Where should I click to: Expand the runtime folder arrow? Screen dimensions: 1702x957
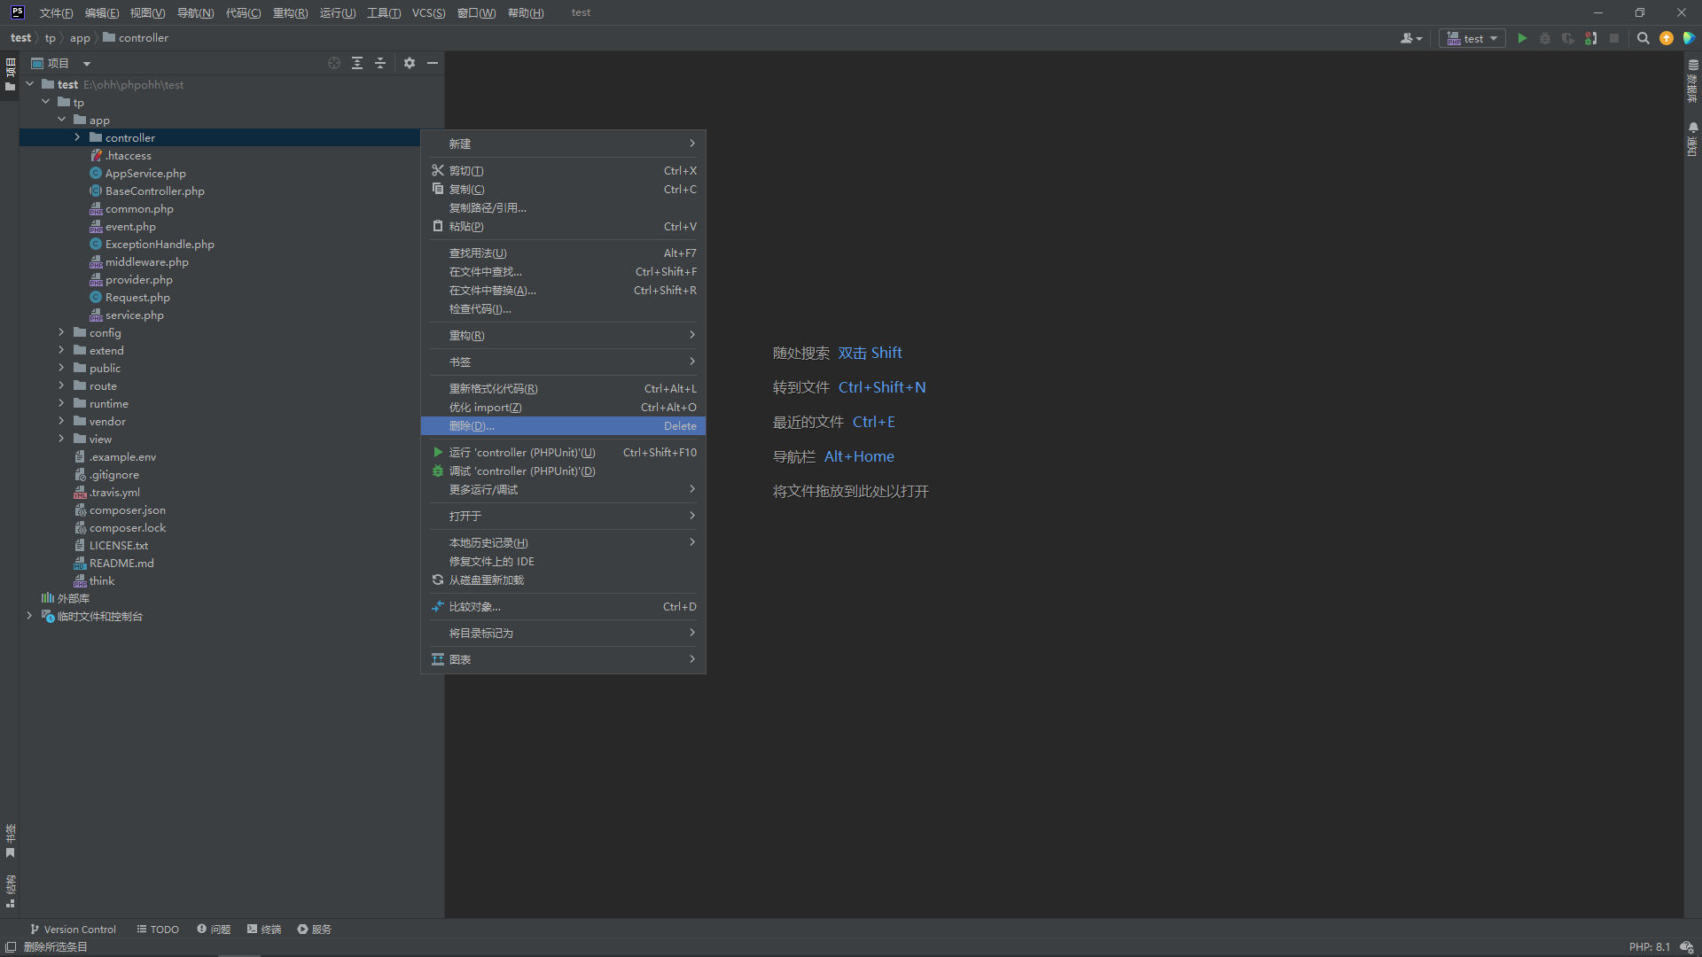click(x=61, y=403)
